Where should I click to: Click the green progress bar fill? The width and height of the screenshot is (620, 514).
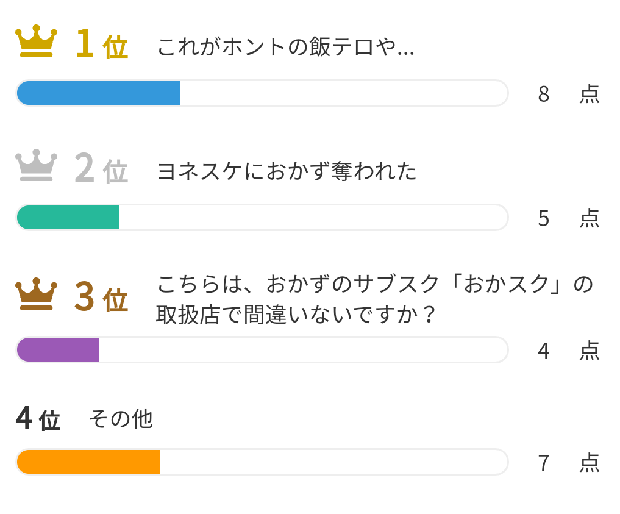[x=68, y=218]
